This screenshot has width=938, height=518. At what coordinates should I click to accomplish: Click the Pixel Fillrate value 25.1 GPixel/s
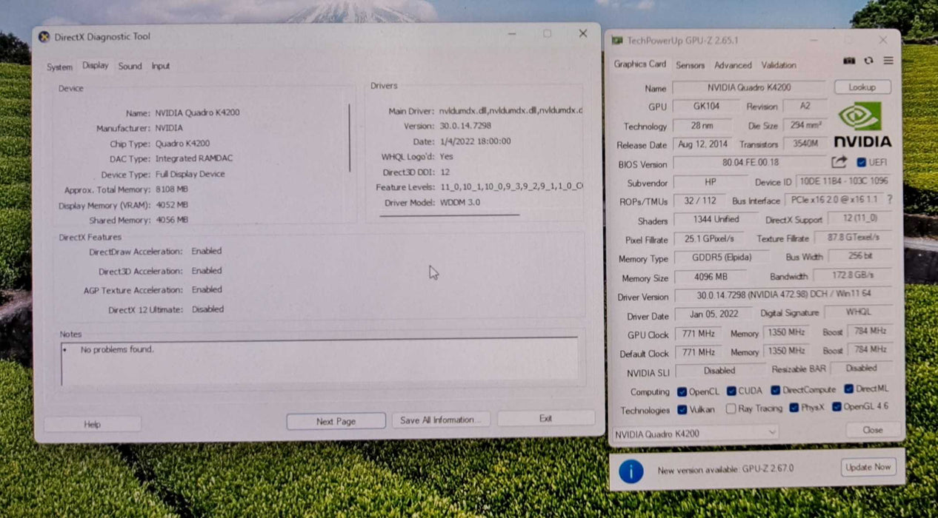[709, 239]
